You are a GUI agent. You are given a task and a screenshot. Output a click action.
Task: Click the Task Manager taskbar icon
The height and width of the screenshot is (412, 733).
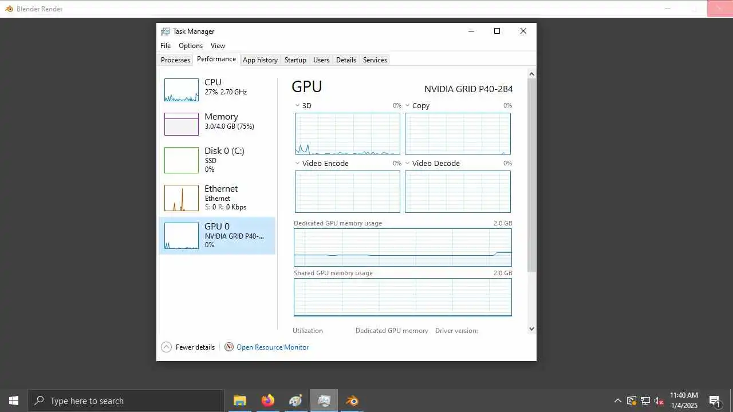tap(324, 401)
